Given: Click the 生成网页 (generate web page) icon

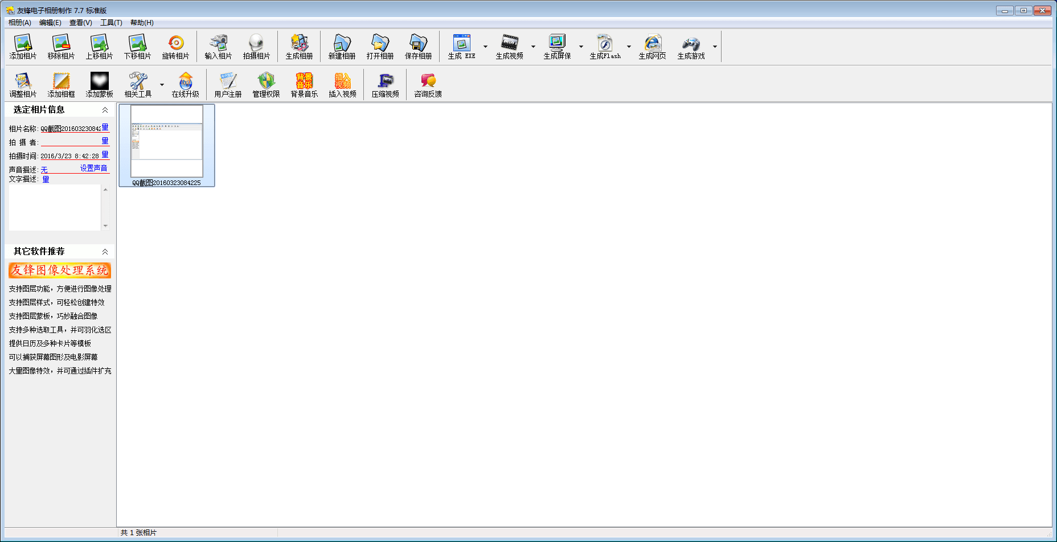Looking at the screenshot, I should [652, 47].
